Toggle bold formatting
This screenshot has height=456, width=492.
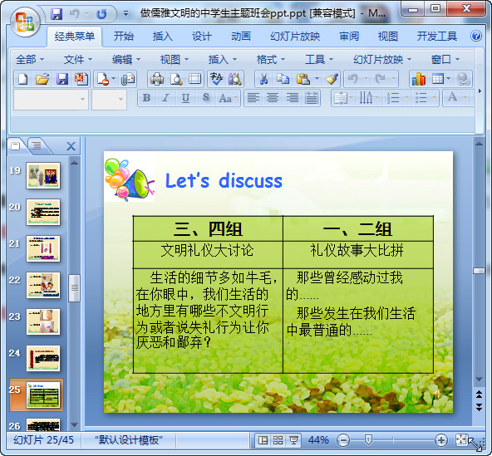click(146, 98)
